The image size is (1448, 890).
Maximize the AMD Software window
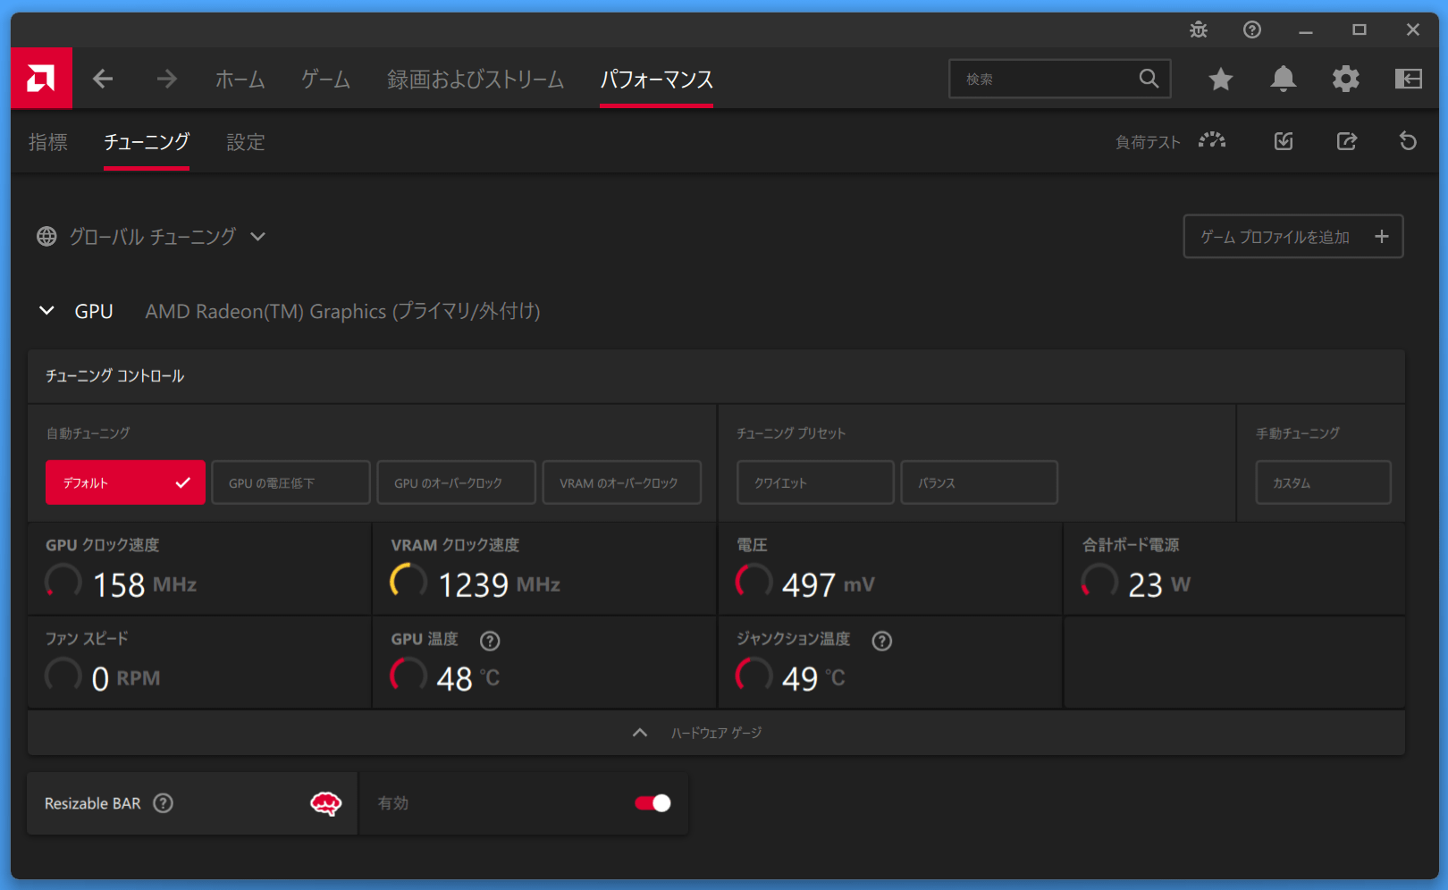coord(1360,29)
